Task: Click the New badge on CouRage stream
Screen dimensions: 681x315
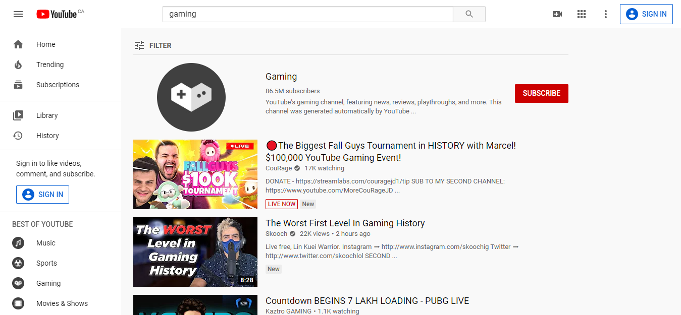Action: coord(308,204)
